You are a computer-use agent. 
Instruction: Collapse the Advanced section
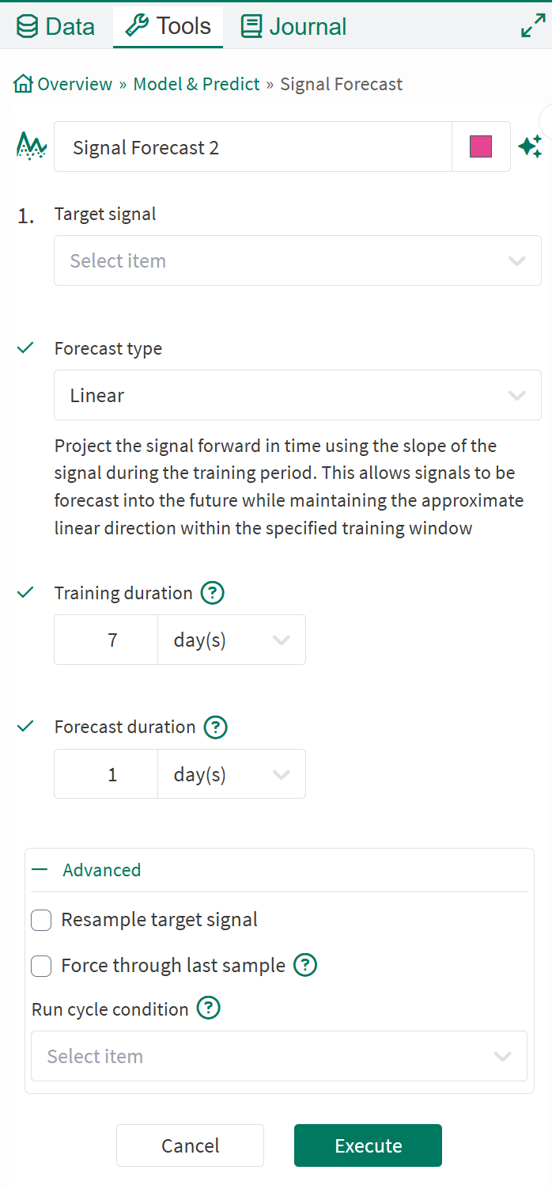coord(40,869)
